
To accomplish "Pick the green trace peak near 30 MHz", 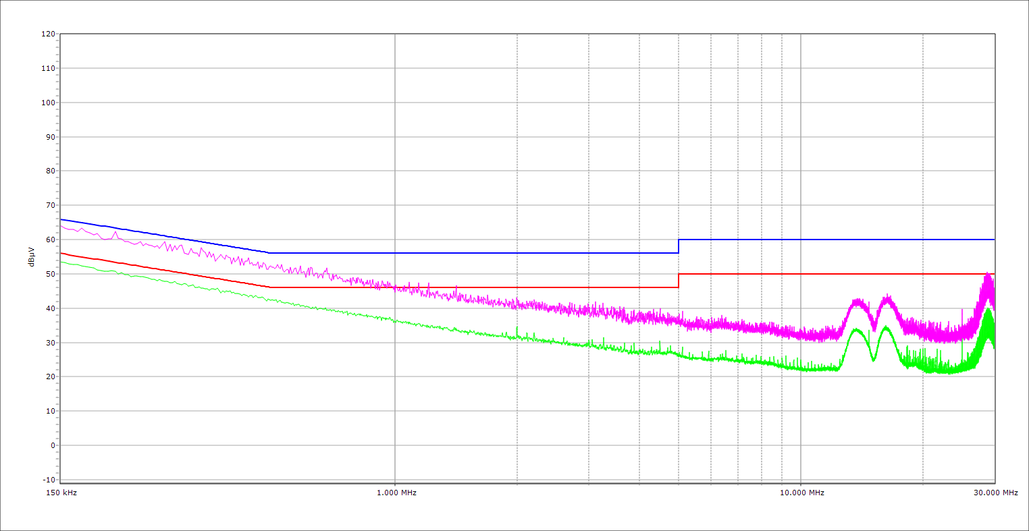I will 988,310.
